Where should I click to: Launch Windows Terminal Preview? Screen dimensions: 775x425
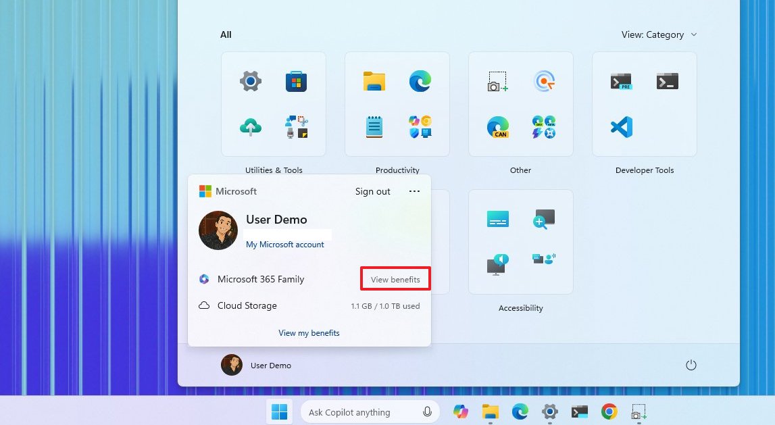[x=621, y=81]
